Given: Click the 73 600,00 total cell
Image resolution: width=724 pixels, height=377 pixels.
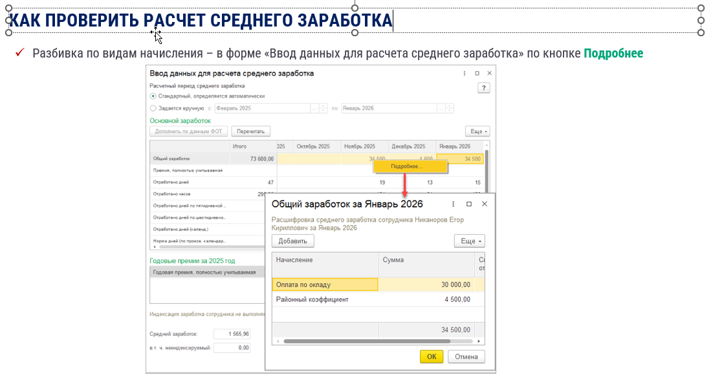Looking at the screenshot, I should (x=253, y=158).
